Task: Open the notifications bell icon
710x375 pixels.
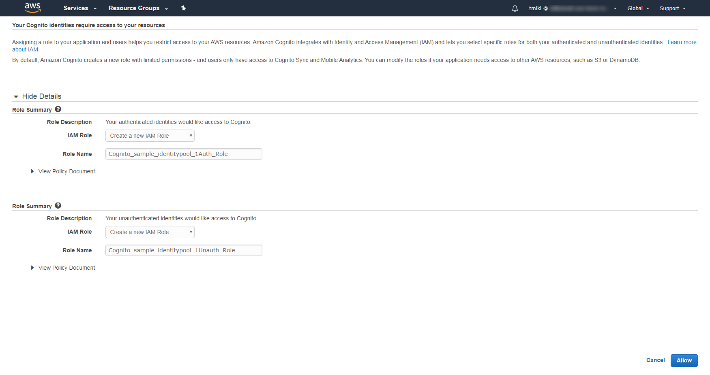Action: point(515,8)
